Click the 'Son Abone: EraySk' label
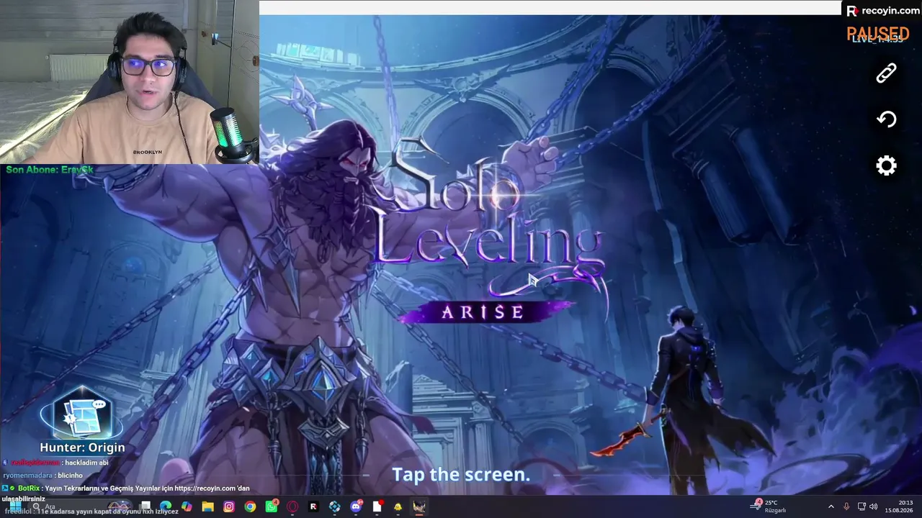 (50, 170)
